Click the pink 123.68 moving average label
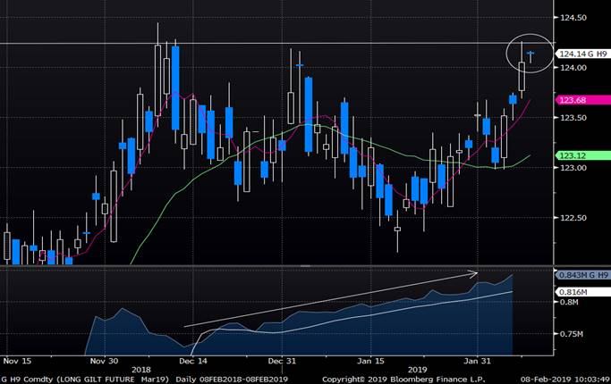Screen dimensions: 611x384 point(583,100)
